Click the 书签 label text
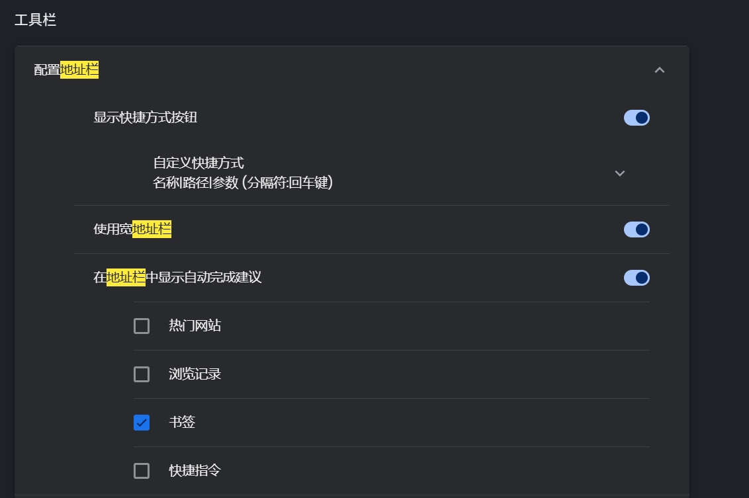The height and width of the screenshot is (498, 749). (182, 423)
